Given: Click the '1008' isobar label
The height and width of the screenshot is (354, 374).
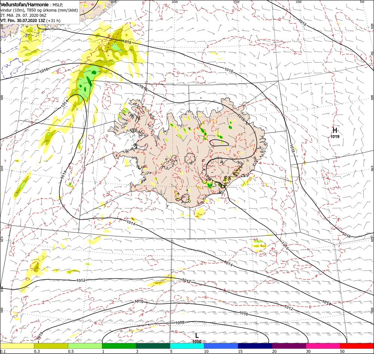Looking at the screenshot, I should coord(180,323).
